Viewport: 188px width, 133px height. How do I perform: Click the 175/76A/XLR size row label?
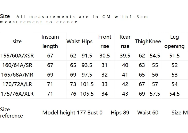pyautogui.click(x=17, y=94)
